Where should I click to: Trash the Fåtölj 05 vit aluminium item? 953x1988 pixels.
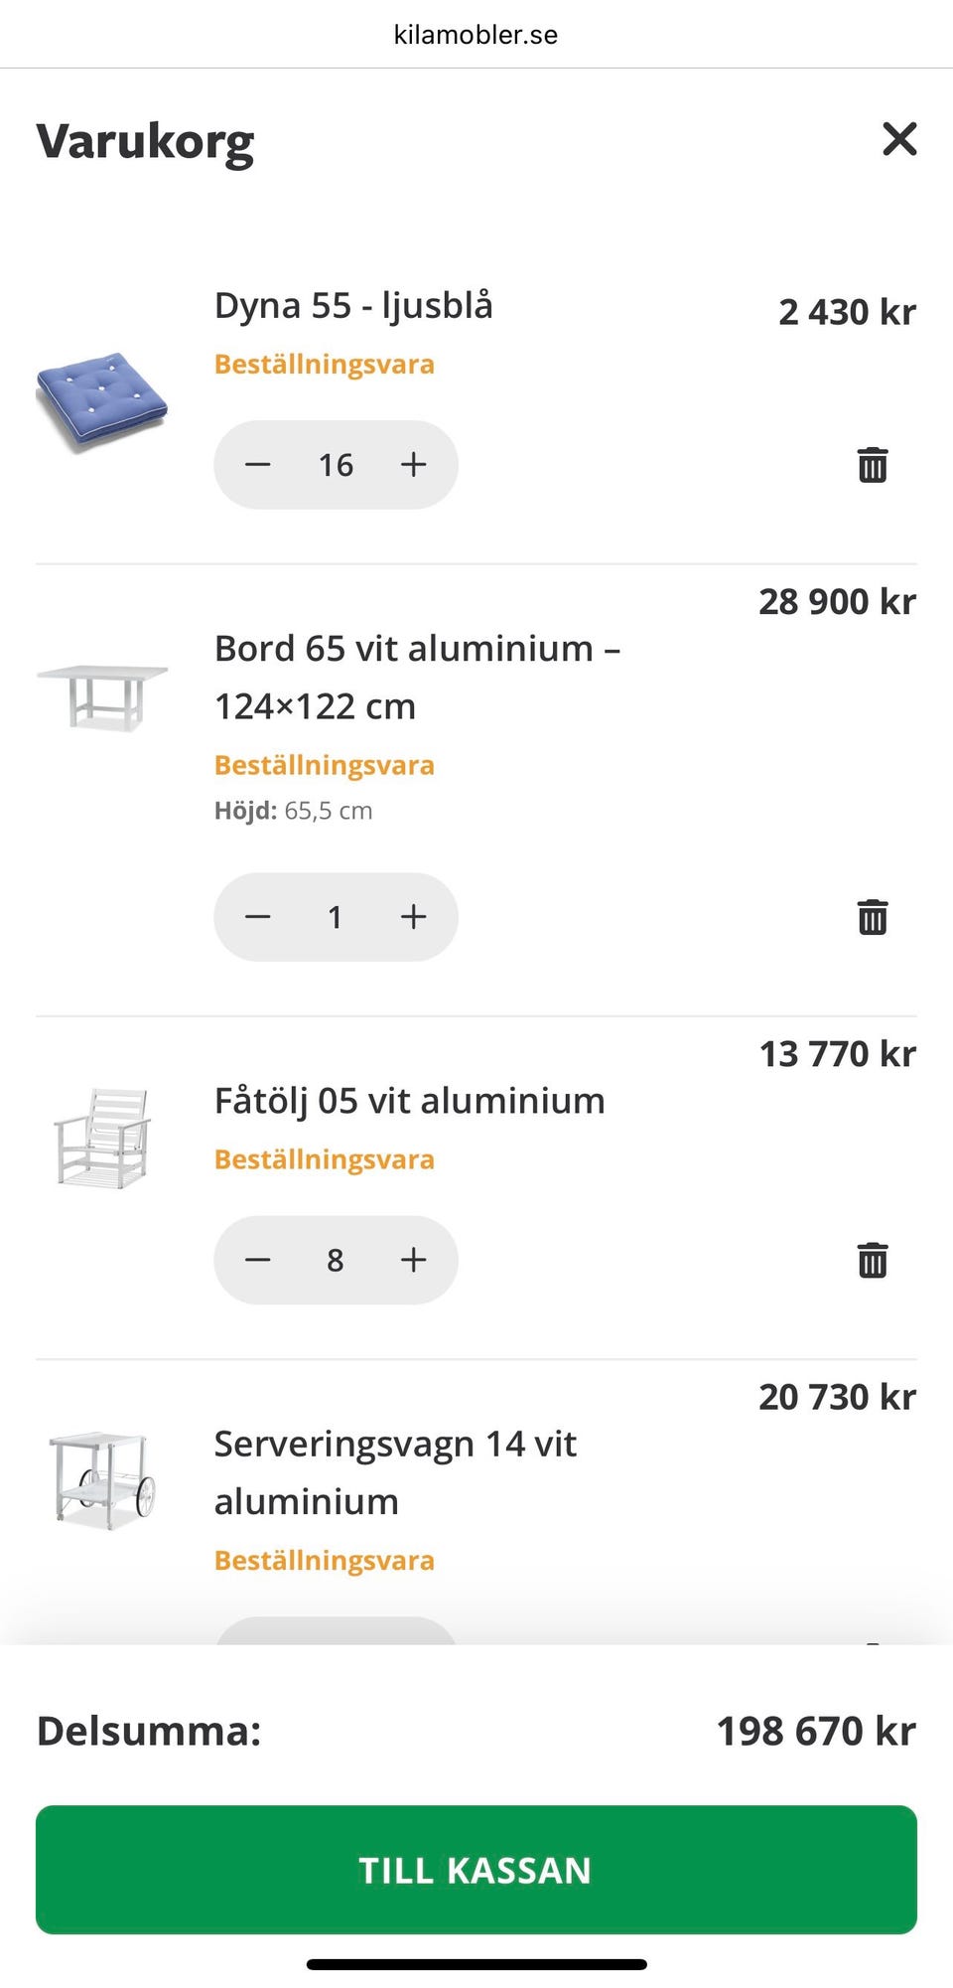click(873, 1260)
